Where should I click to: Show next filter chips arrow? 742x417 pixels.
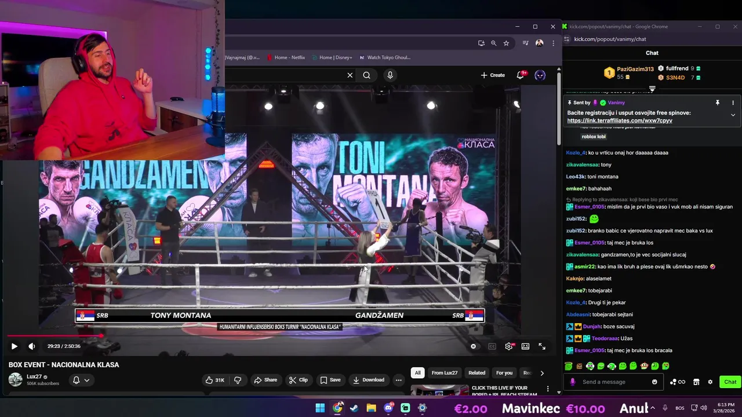point(542,373)
